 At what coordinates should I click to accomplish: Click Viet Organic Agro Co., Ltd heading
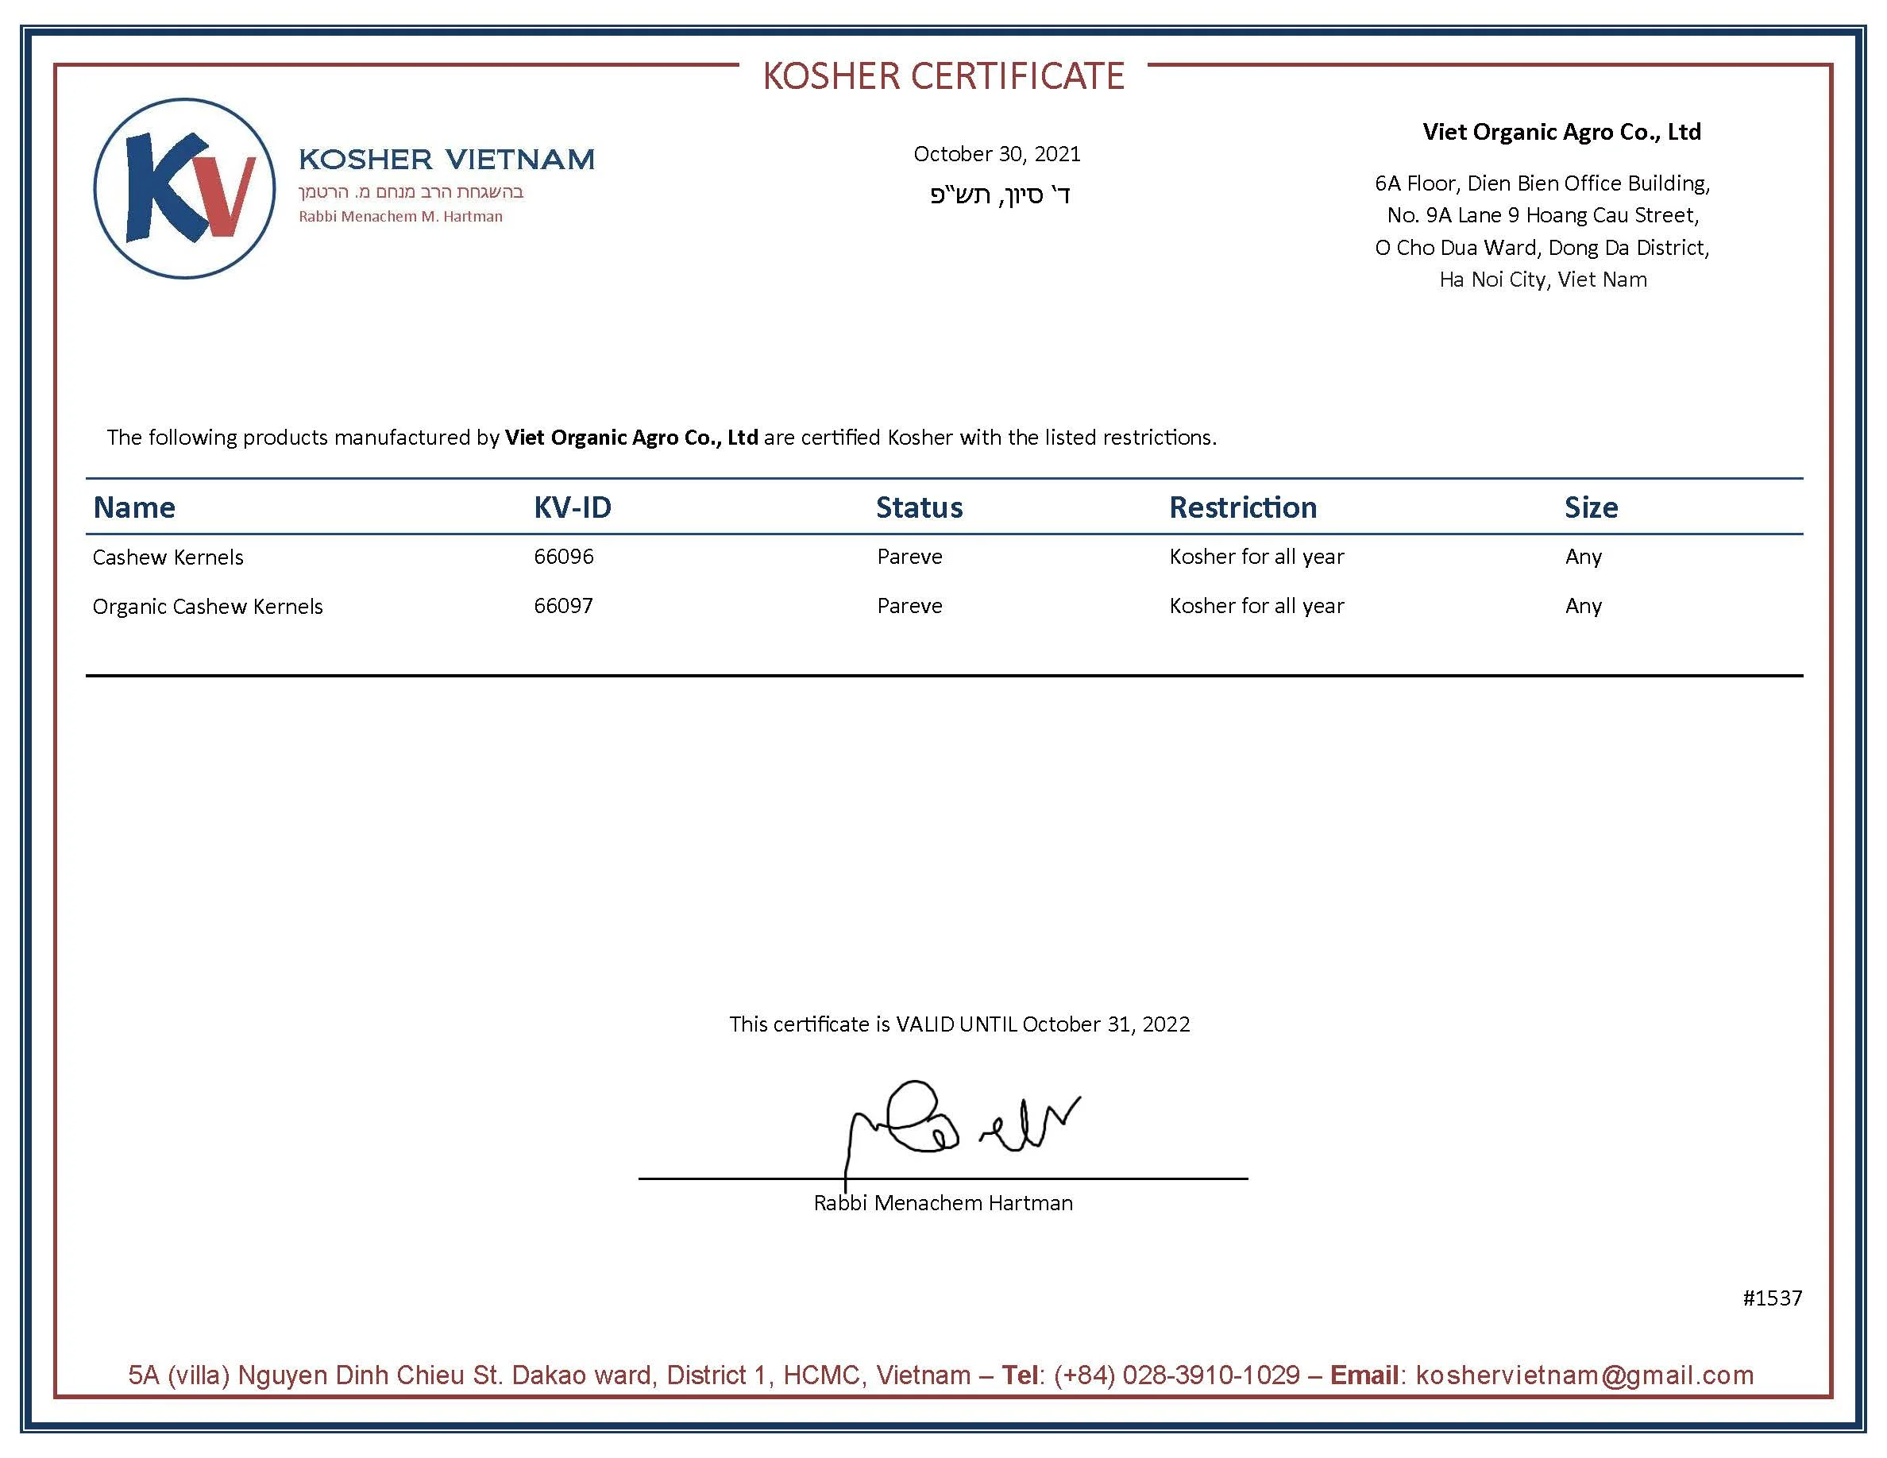point(1561,131)
